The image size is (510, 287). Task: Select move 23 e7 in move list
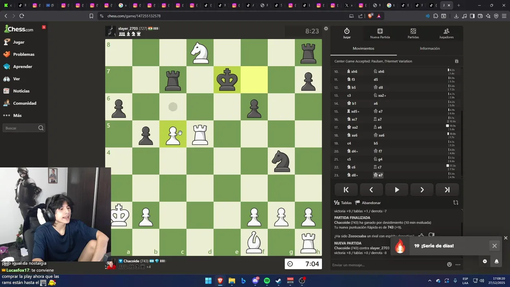378,175
